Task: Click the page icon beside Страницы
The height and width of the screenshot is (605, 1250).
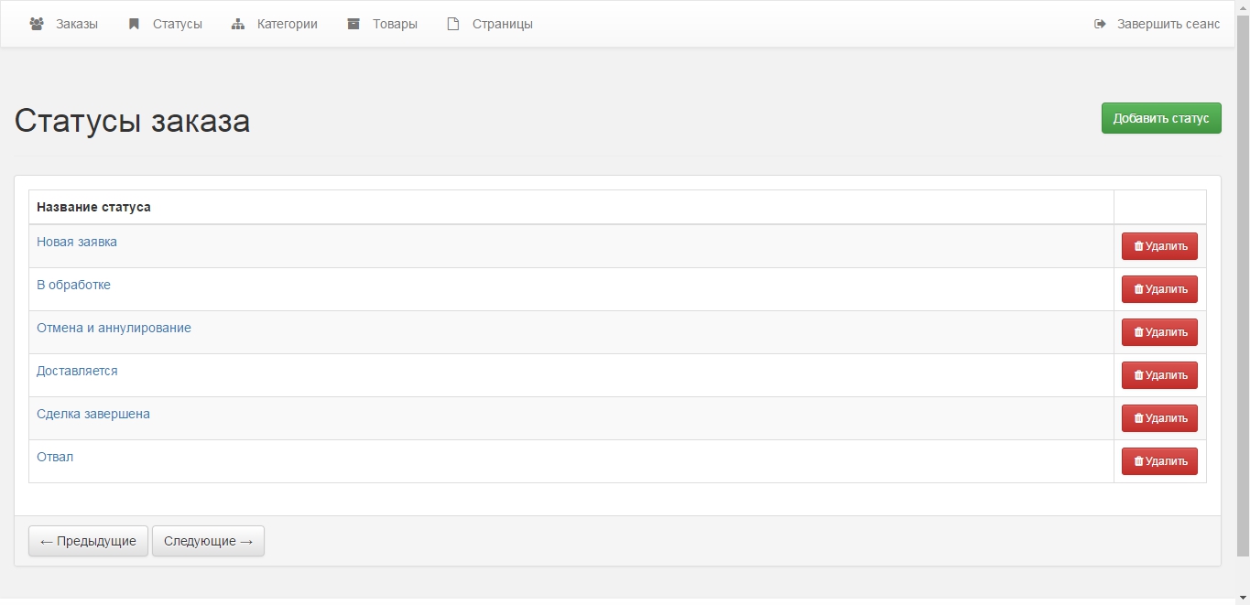Action: click(x=452, y=24)
